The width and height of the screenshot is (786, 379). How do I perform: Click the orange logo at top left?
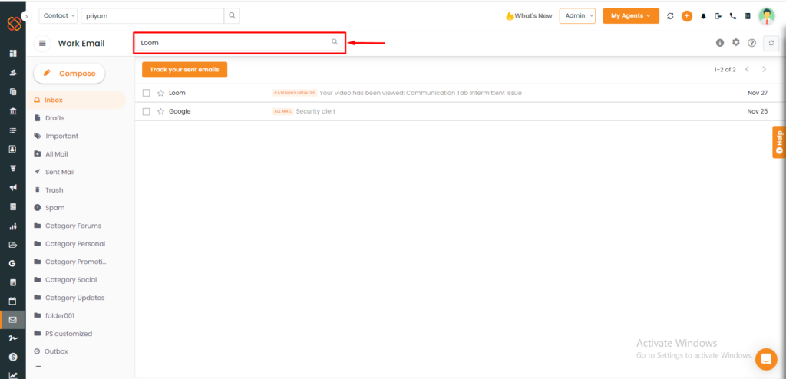coord(14,24)
